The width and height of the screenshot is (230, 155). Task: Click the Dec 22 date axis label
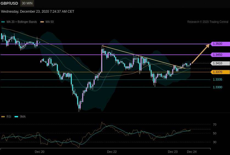[112, 152]
